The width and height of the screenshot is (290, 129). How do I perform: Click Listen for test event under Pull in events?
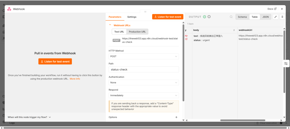pos(55,62)
